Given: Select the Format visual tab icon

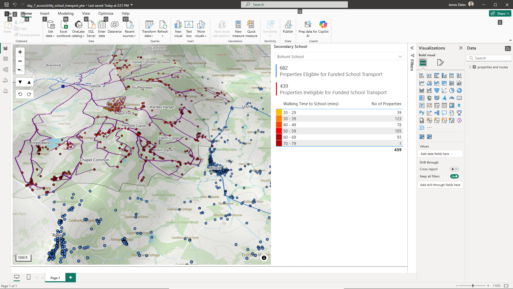Looking at the screenshot, I should 440,63.
